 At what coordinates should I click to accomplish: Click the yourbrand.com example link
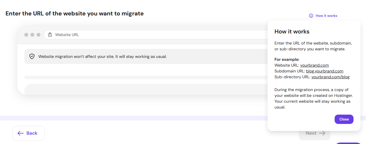[314, 65]
